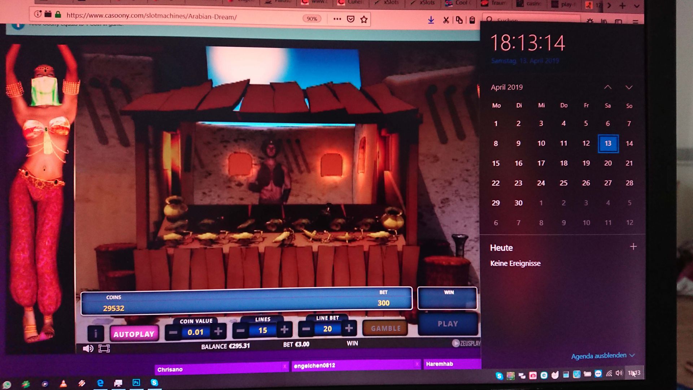Select April 20 in the calendar
This screenshot has height=390, width=693.
click(608, 163)
